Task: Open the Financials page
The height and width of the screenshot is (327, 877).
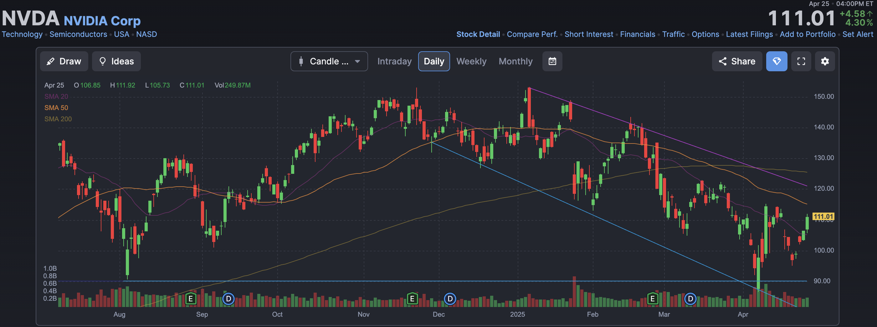Action: (637, 34)
